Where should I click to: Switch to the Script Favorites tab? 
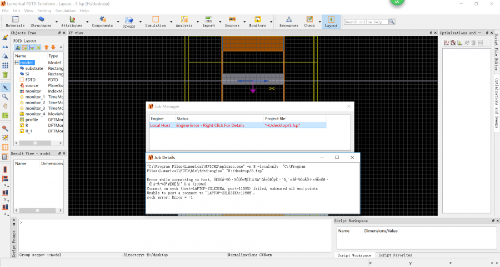coord(395,255)
